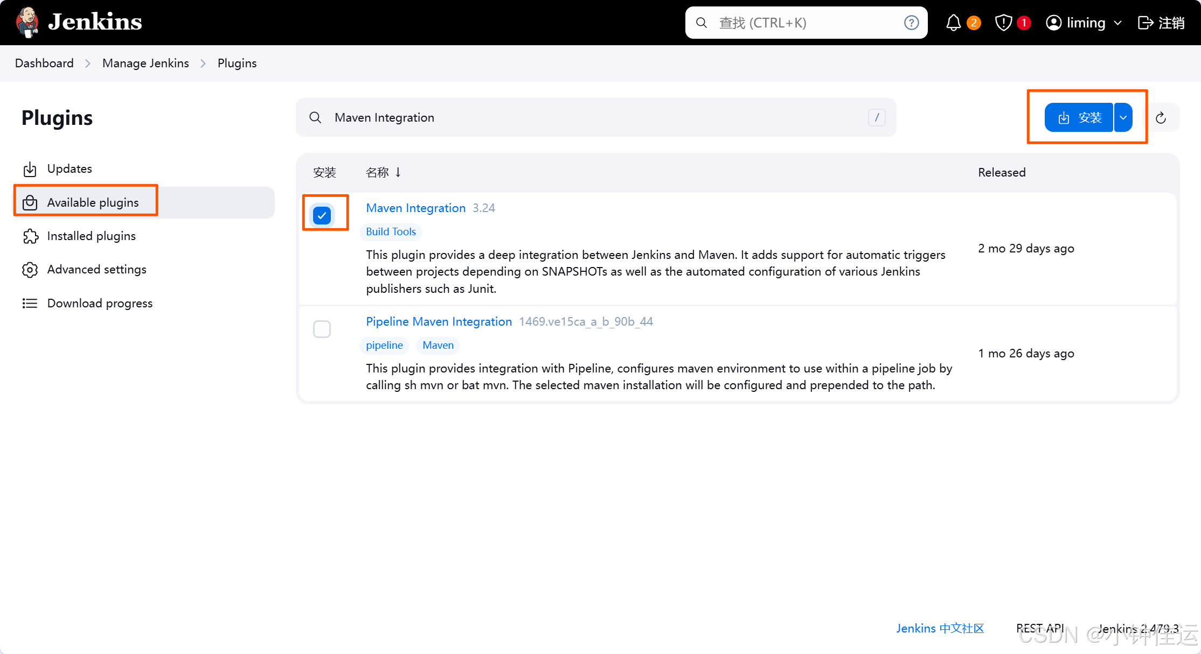
Task: Click the Jenkins 2.479.3 version label
Action: [x=1138, y=628]
